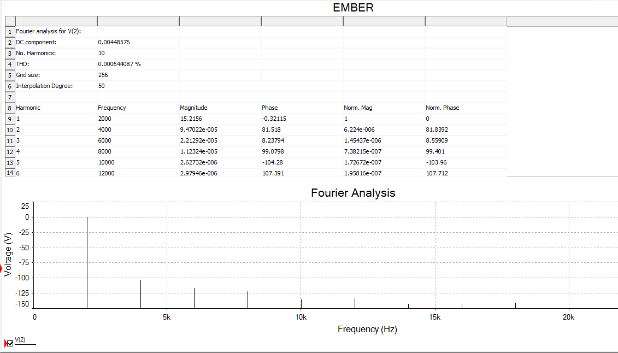
Task: Click the Fourier Analysis chart title
Action: tap(353, 193)
